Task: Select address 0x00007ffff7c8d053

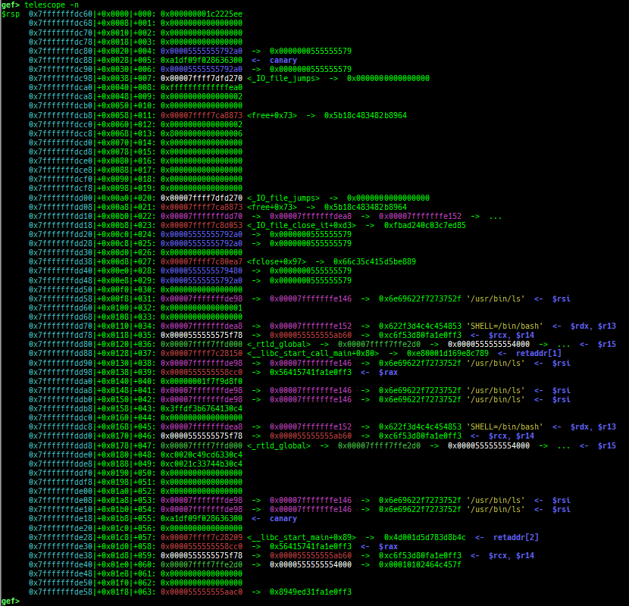Action: click(202, 226)
